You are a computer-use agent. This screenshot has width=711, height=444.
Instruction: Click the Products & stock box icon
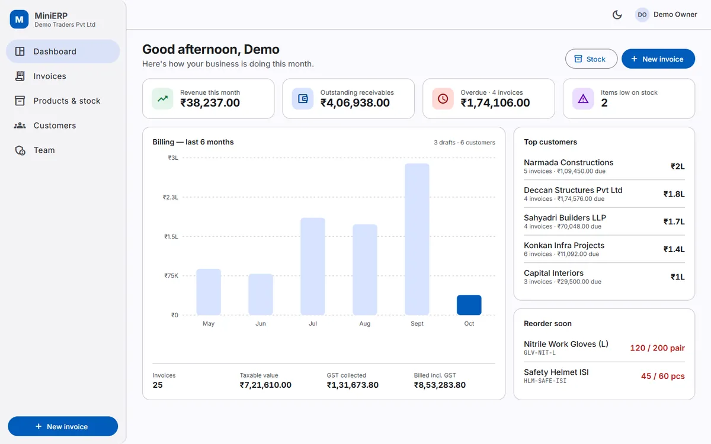pyautogui.click(x=20, y=101)
